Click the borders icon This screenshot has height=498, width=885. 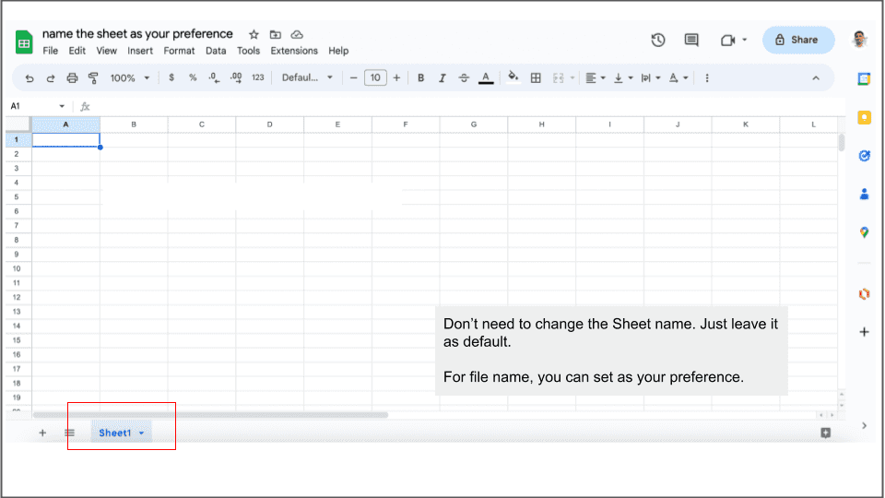coord(536,78)
